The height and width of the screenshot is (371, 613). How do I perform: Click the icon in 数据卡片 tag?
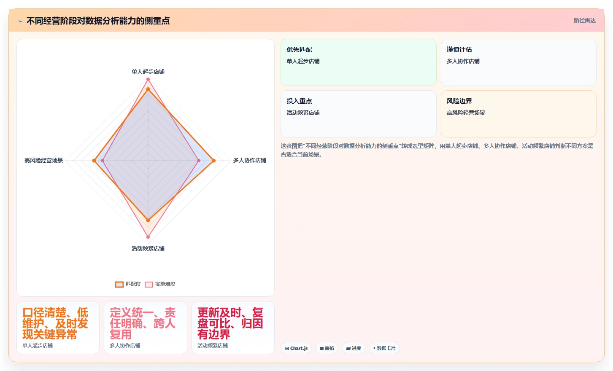tap(374, 348)
